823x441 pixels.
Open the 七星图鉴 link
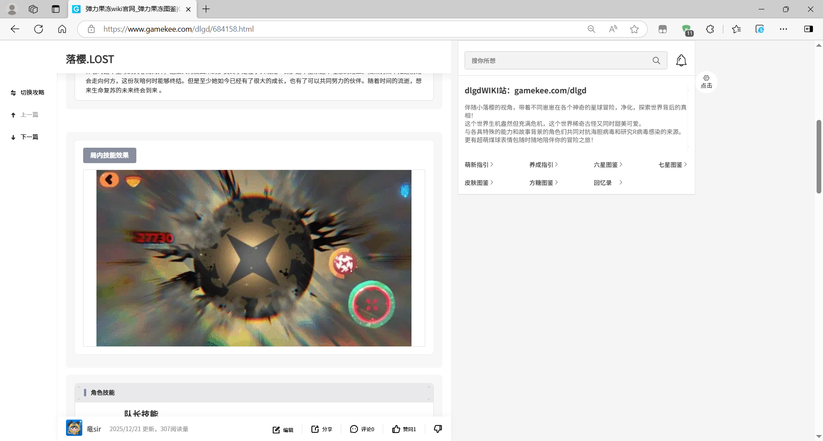pyautogui.click(x=673, y=165)
